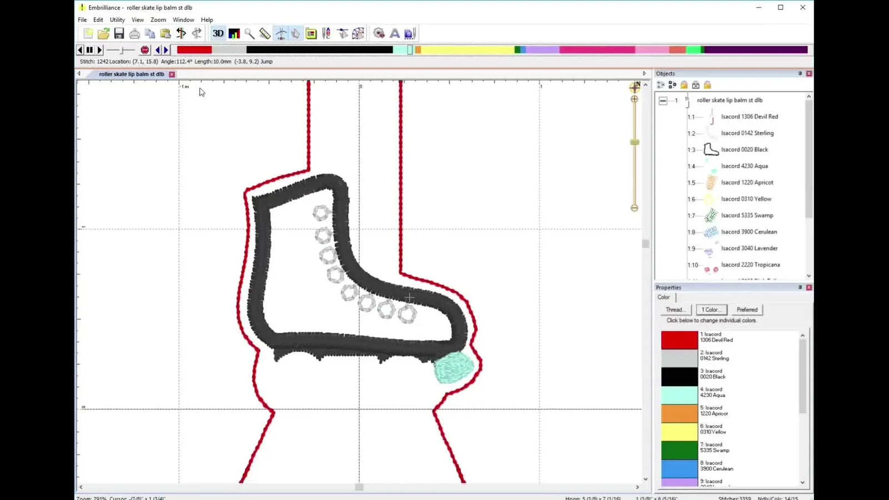Open the Window menu

pyautogui.click(x=183, y=20)
